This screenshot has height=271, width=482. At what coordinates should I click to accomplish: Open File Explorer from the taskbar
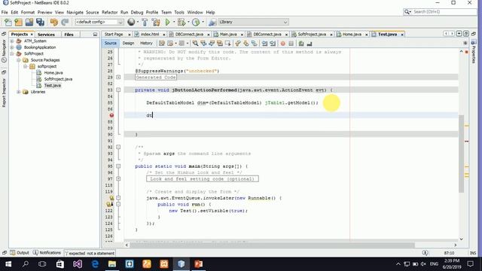click(x=112, y=264)
